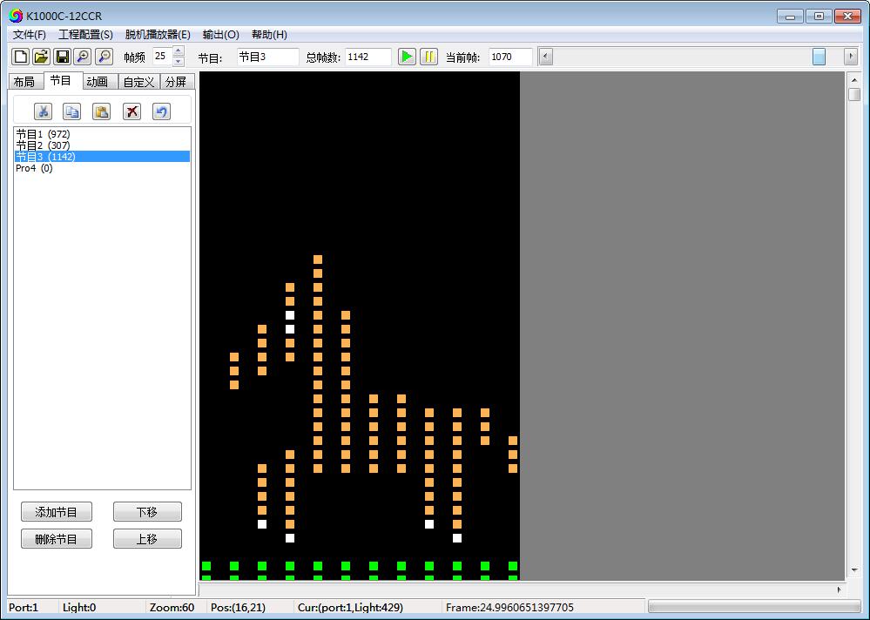Click the zoom in magnifier icon
870x620 pixels.
pos(84,57)
